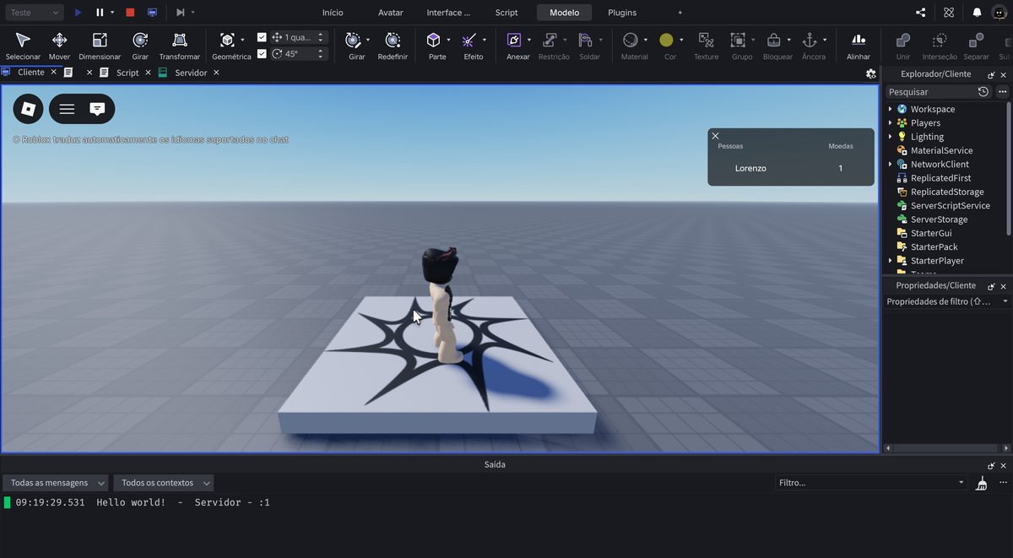Click the Grupo icon

click(x=738, y=41)
